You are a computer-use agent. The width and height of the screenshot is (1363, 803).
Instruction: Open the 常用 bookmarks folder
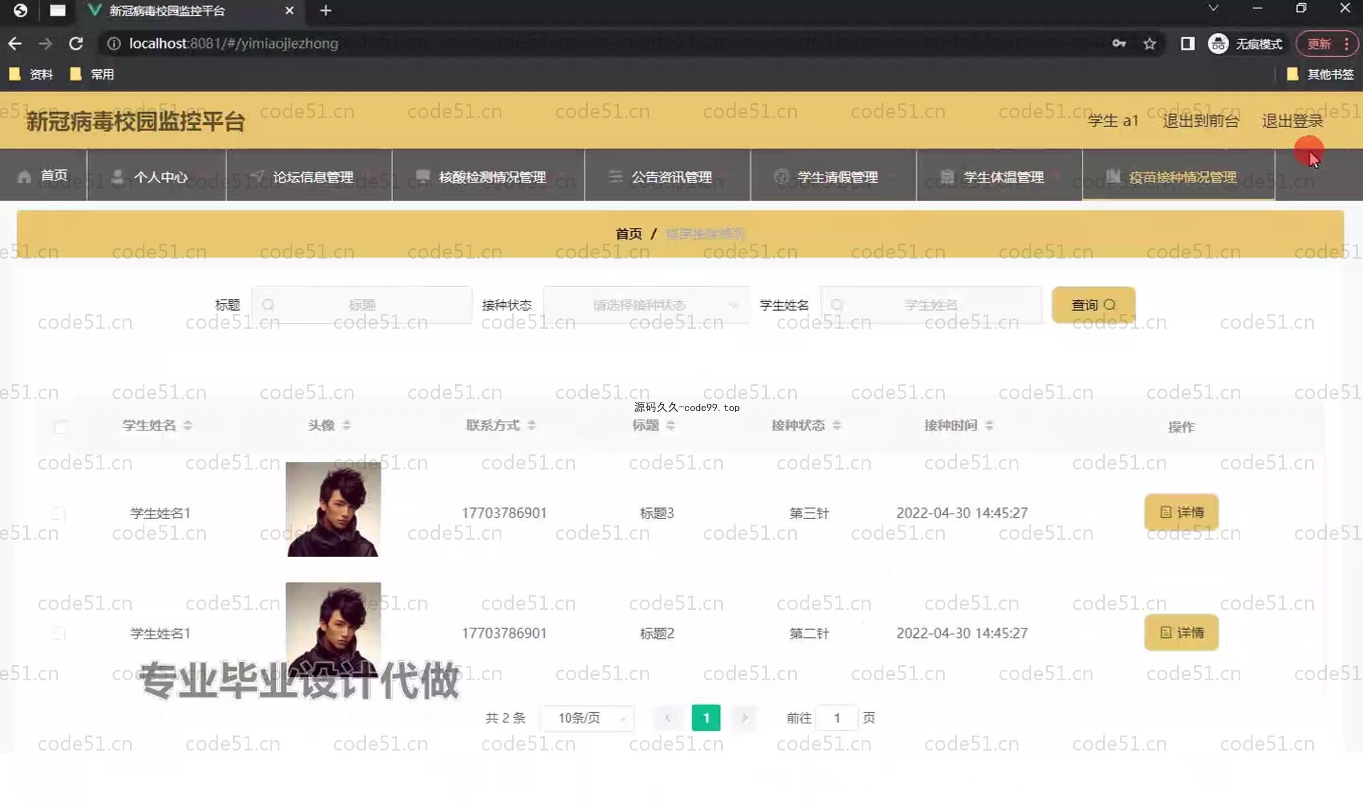tap(92, 74)
